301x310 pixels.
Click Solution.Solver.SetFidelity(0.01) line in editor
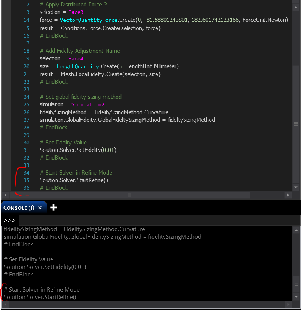tap(78, 150)
